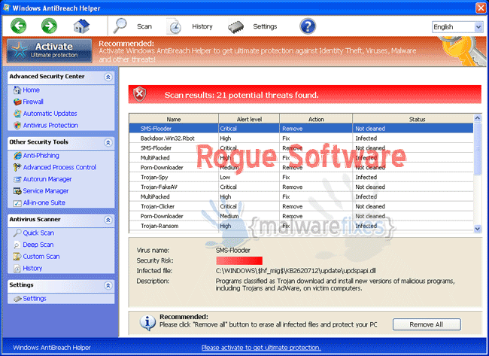
Task: Click the Automatic Updates icon
Action: [17, 114]
